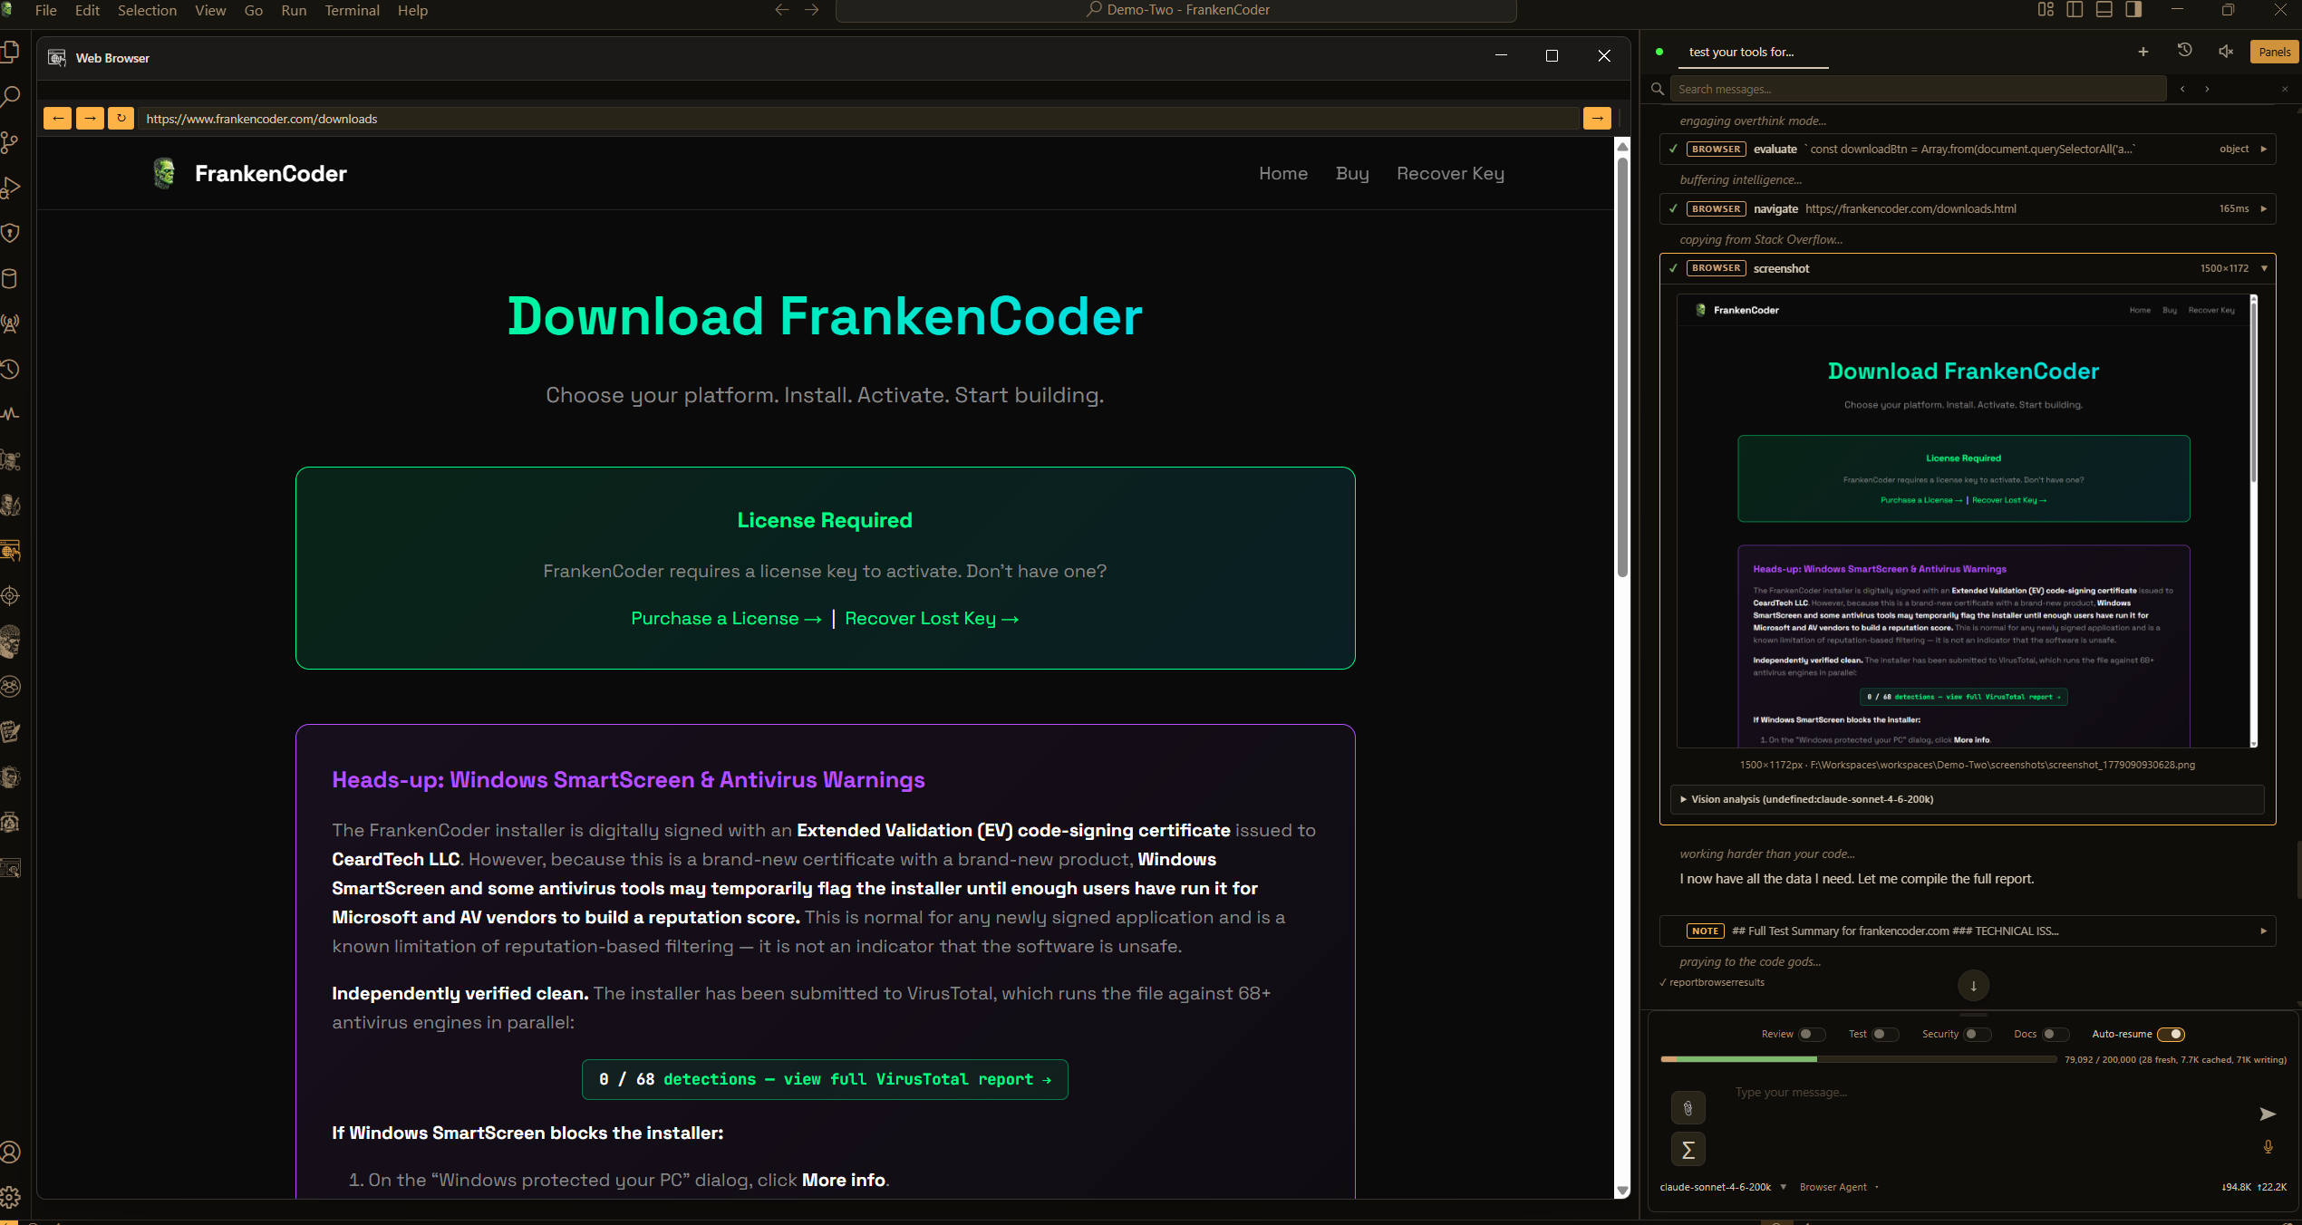The width and height of the screenshot is (2302, 1225).
Task: Open the Selection menu
Action: pyautogui.click(x=147, y=10)
